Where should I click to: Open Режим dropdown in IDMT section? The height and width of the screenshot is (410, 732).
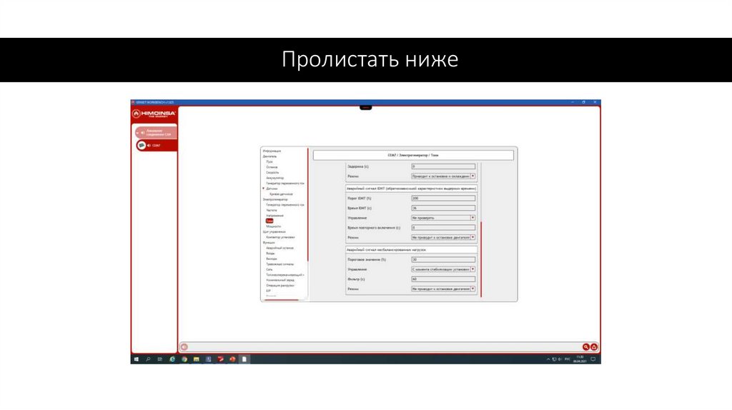click(443, 237)
